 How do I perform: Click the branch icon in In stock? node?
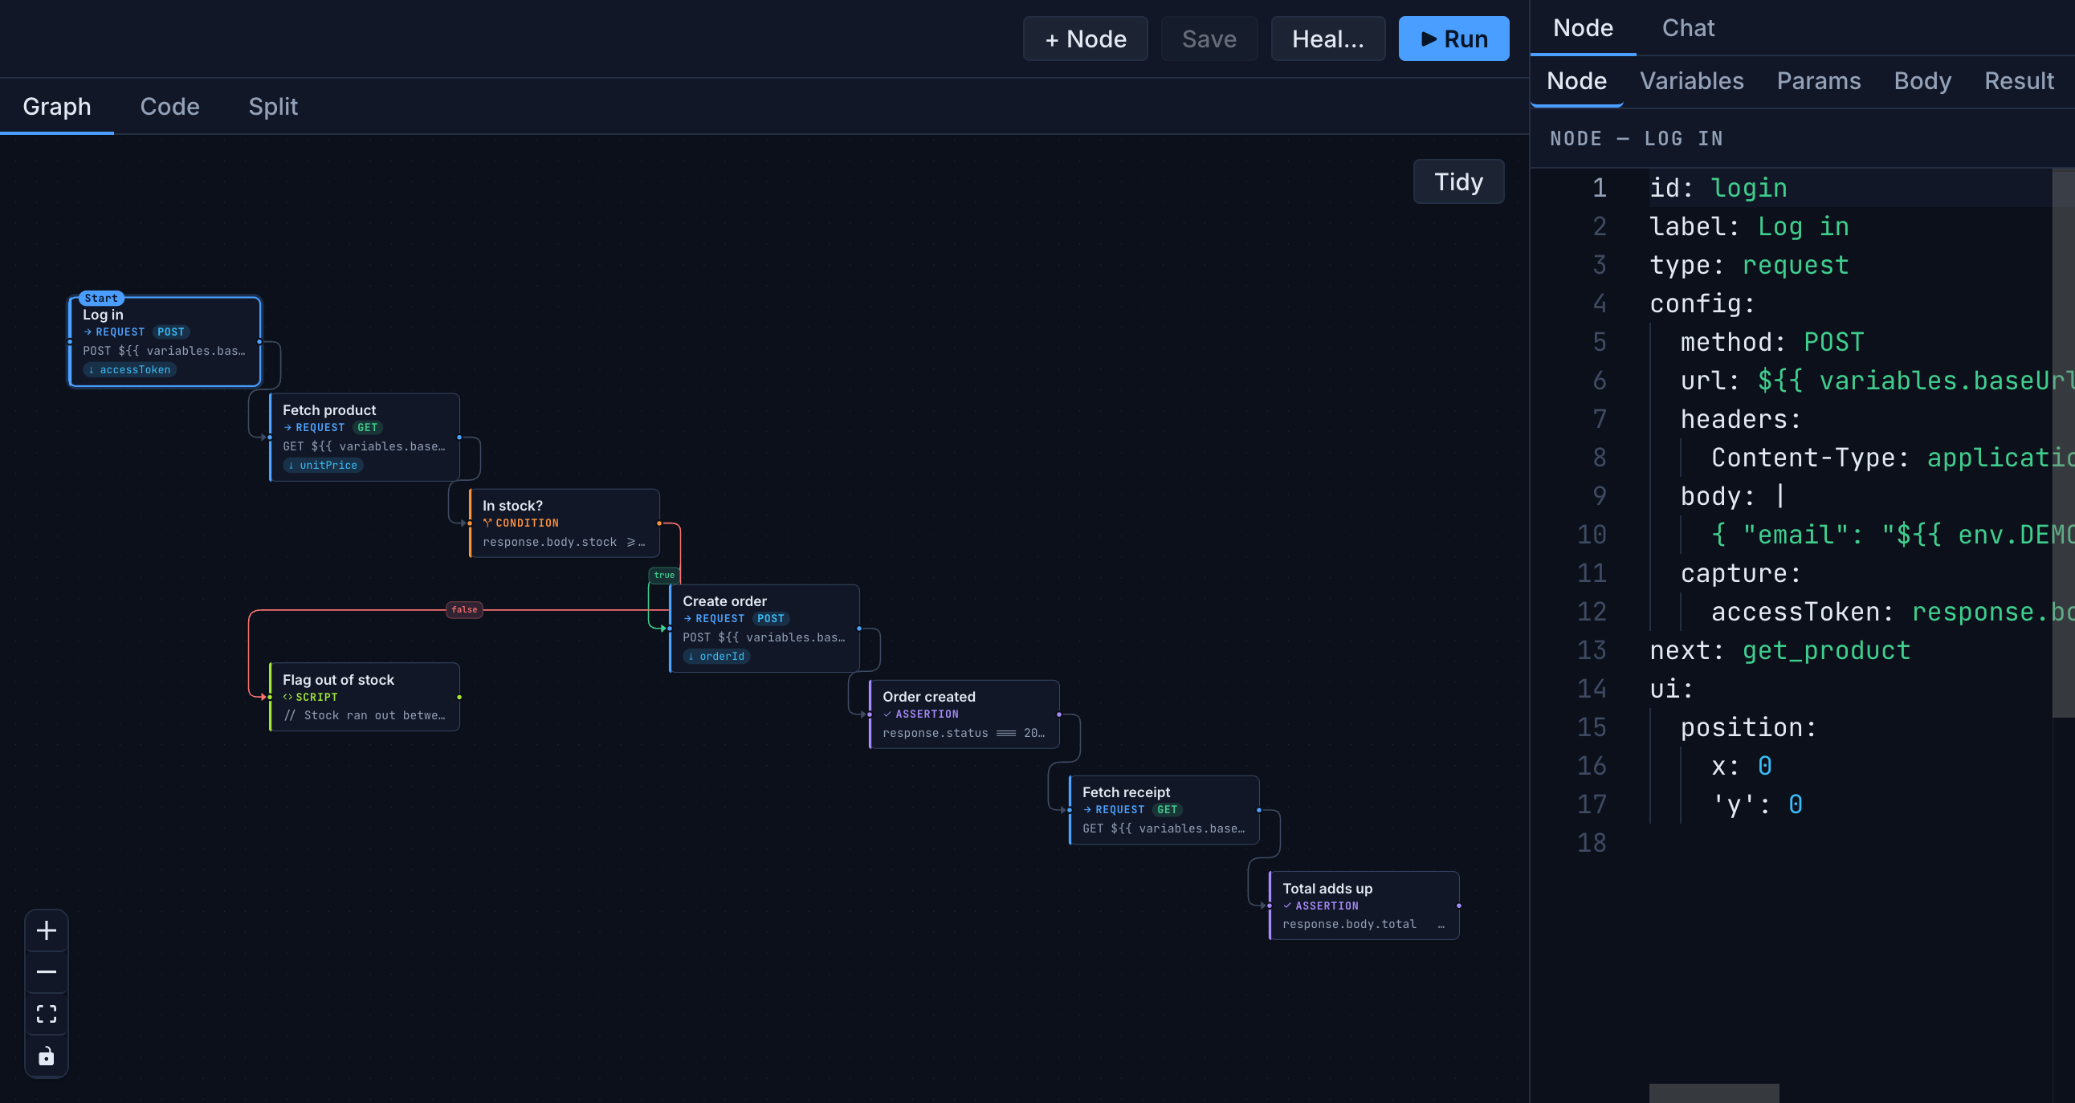click(487, 523)
